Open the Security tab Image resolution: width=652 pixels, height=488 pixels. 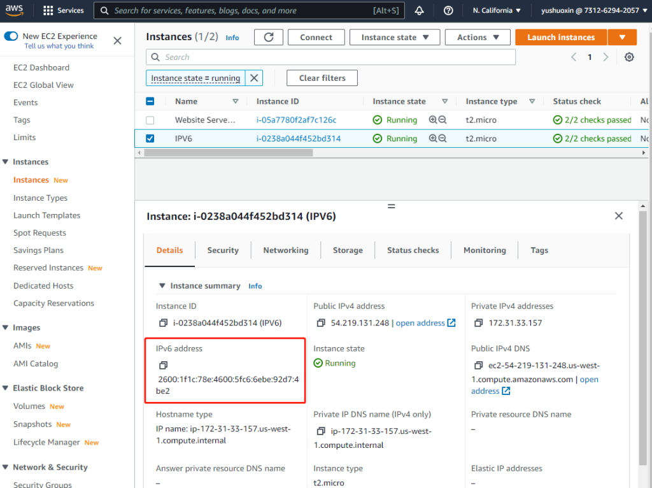pos(223,250)
